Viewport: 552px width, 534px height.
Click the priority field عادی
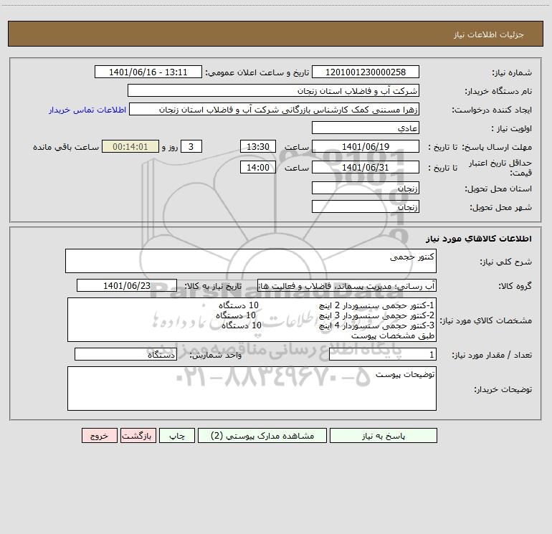point(366,128)
